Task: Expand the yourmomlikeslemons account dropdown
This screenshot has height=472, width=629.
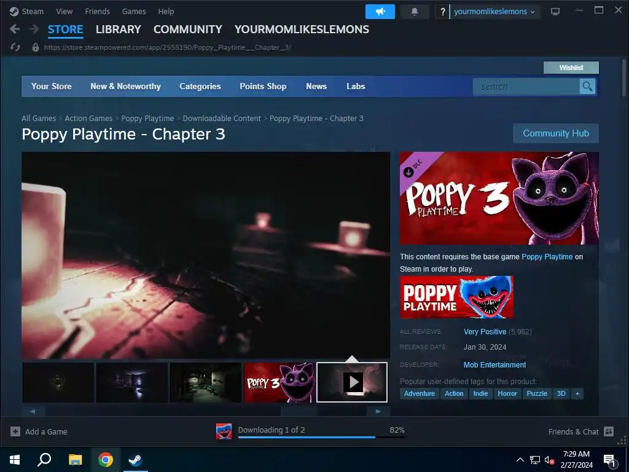Action: 494,12
